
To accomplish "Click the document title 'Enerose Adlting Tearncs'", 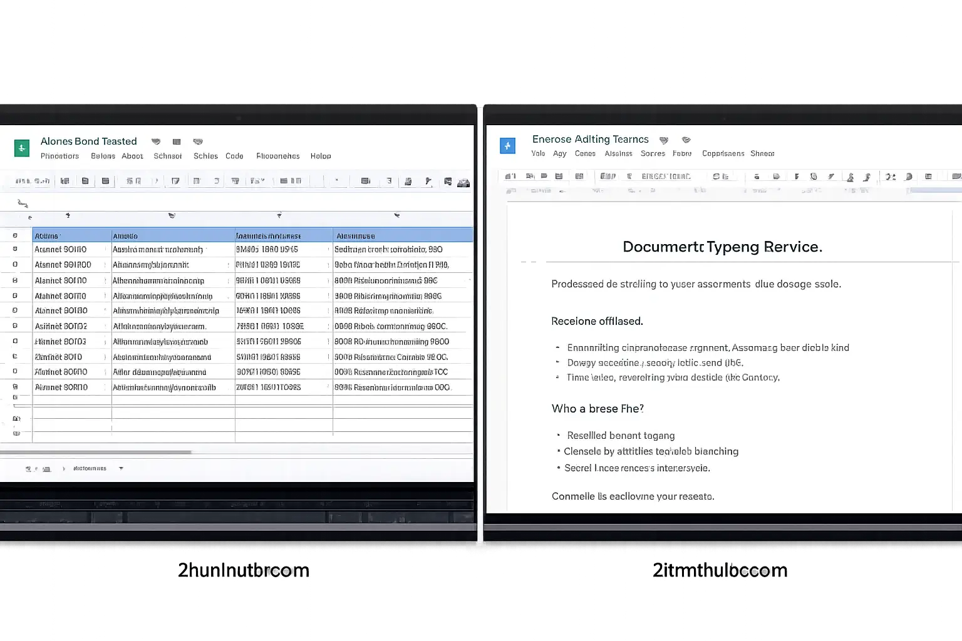I will [x=590, y=139].
